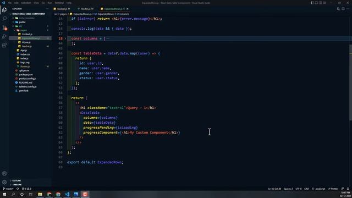Open tailwind.config.js file
Image resolution: width=352 pixels, height=198 pixels.
point(28,87)
